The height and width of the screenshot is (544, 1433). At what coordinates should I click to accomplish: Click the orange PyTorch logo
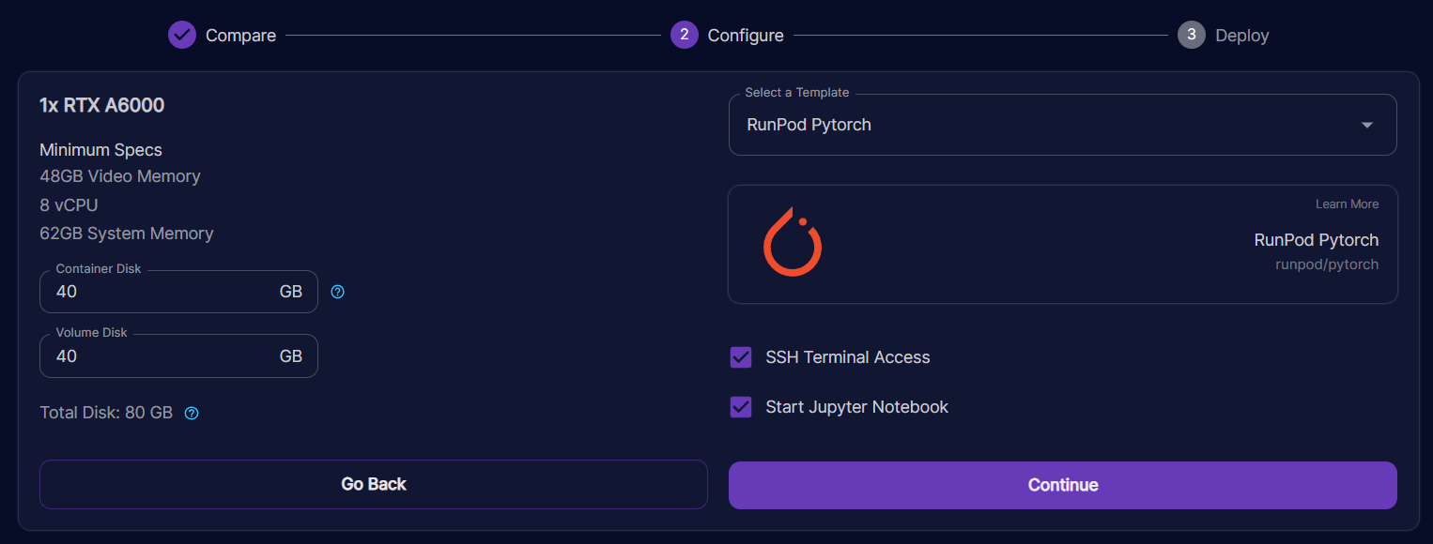tap(793, 242)
